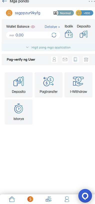This screenshot has width=95, height=204.
Task: Open the three-dot more options menu
Action: coord(92,1)
